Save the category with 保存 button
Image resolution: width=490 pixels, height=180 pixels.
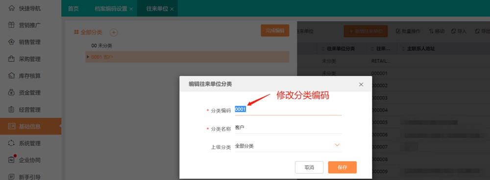[342, 167]
